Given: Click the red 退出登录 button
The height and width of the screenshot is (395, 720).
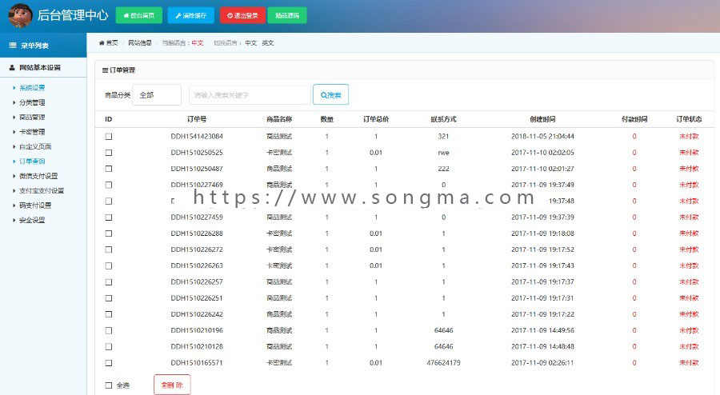Looking at the screenshot, I should click(242, 15).
